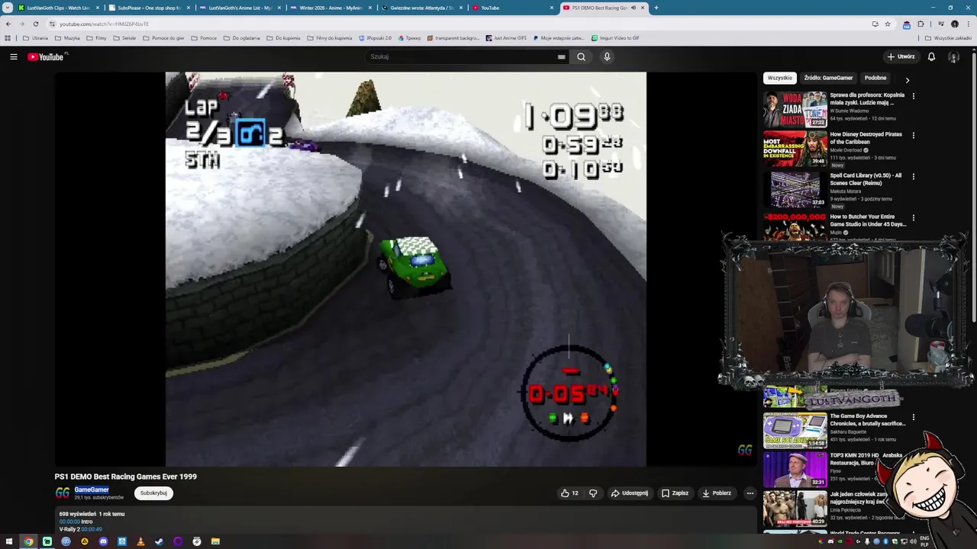Click the Zapisz save button
This screenshot has width=977, height=549.
(675, 493)
